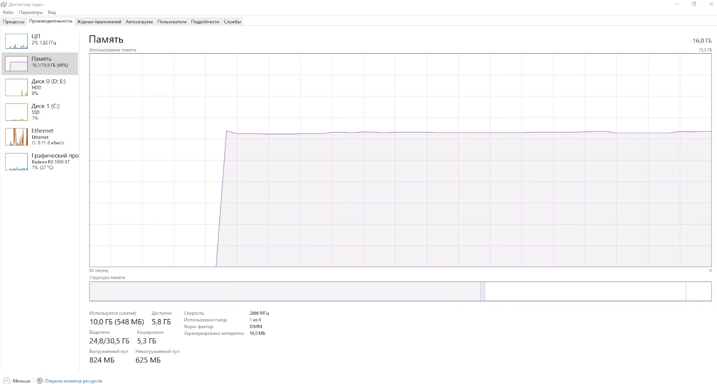Click the Меньше text button

click(22, 381)
